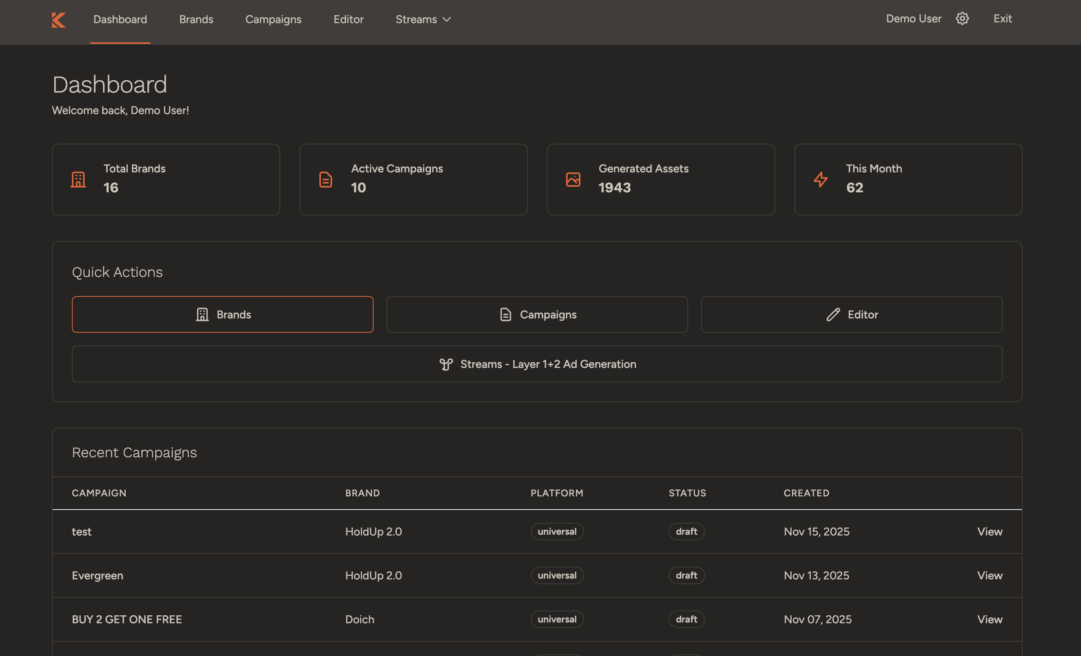The height and width of the screenshot is (656, 1081).
Task: Click the building icon on Total Brands card
Action: tap(78, 179)
